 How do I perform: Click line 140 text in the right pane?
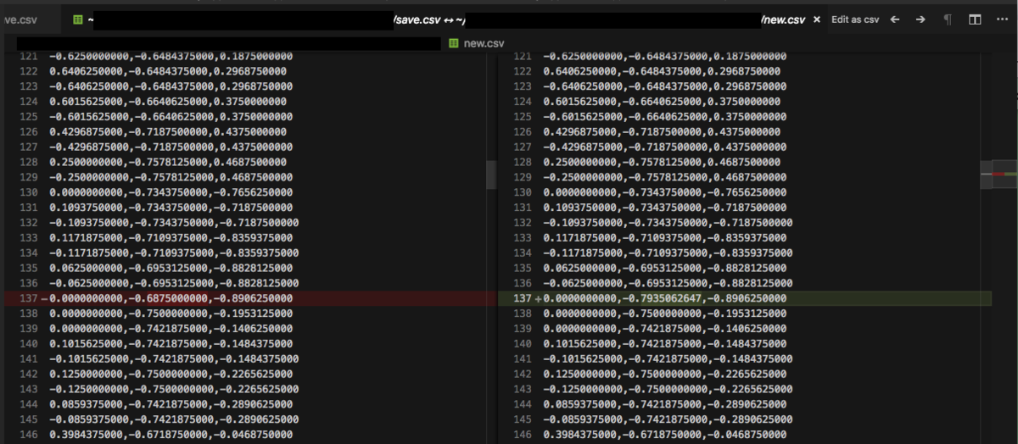point(664,343)
